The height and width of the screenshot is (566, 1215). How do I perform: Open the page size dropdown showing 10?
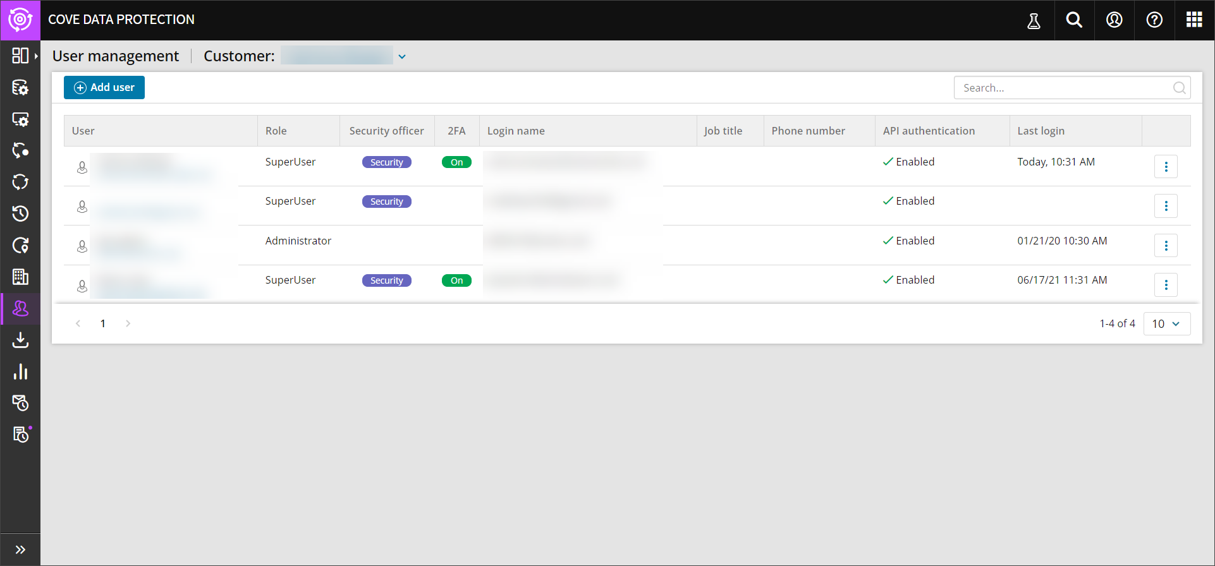pos(1166,323)
